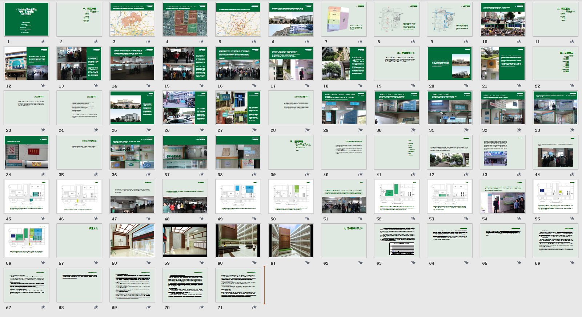Viewport: 582px width, 317px height.
Task: Click the star icon beneath slide 44
Action: click(572, 174)
